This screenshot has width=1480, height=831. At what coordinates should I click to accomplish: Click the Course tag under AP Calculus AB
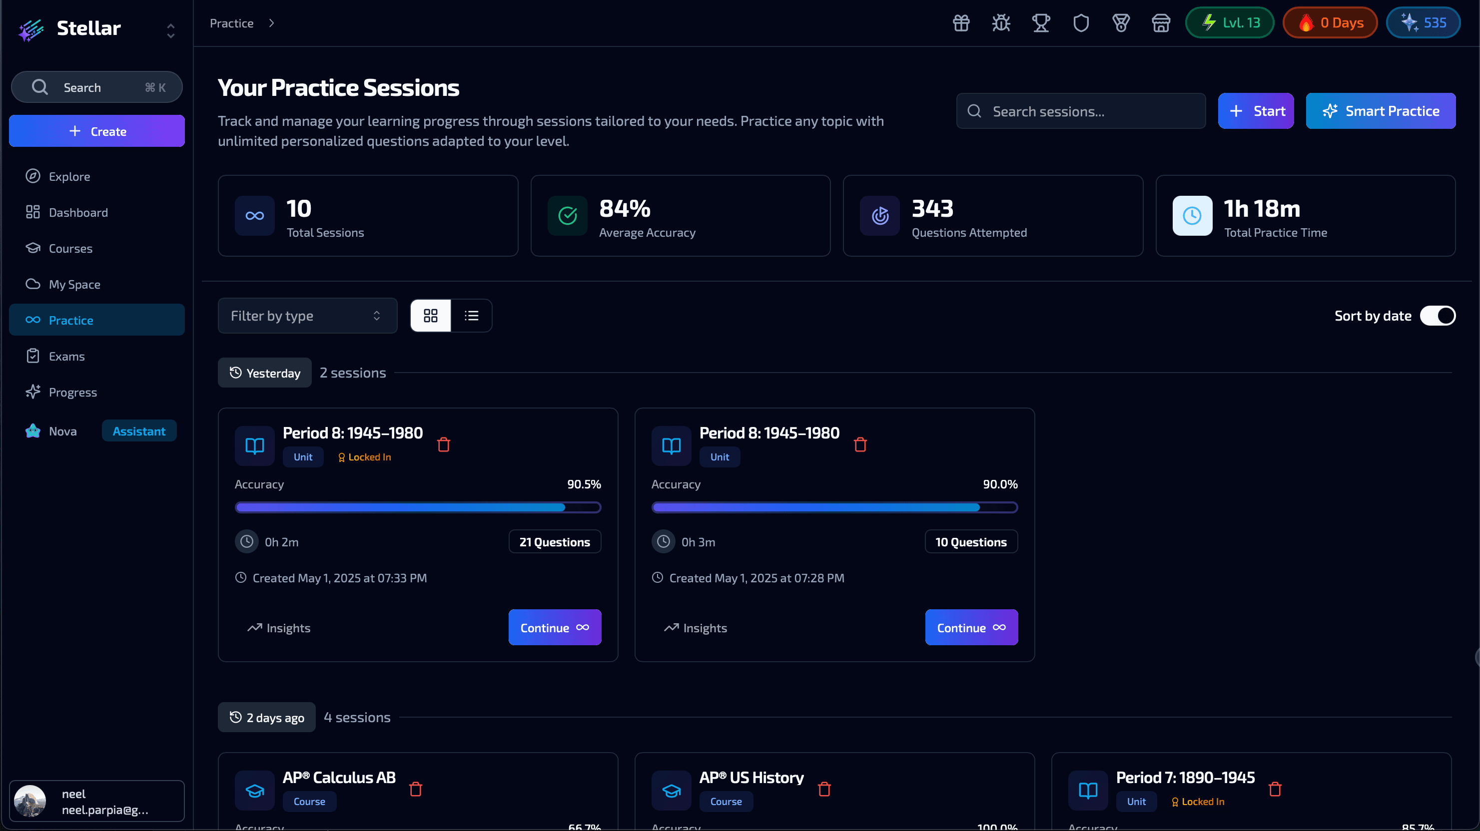point(309,802)
